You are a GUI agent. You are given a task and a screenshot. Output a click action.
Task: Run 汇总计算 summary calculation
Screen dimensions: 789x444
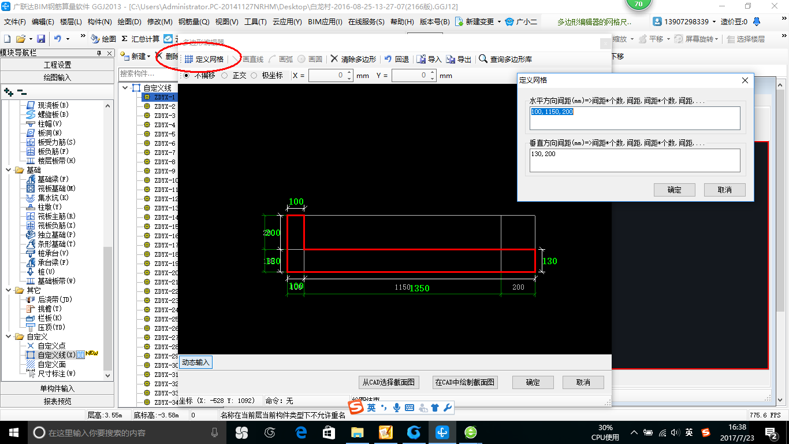140,39
